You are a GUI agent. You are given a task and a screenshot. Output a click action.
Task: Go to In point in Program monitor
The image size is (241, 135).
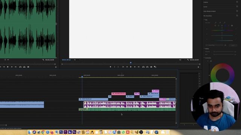coord(123,67)
